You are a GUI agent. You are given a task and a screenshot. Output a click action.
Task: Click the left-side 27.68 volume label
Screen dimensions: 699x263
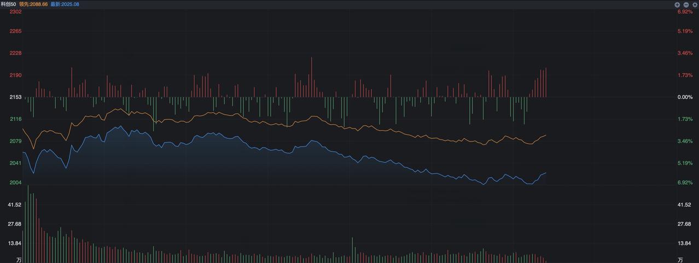[x=14, y=224]
